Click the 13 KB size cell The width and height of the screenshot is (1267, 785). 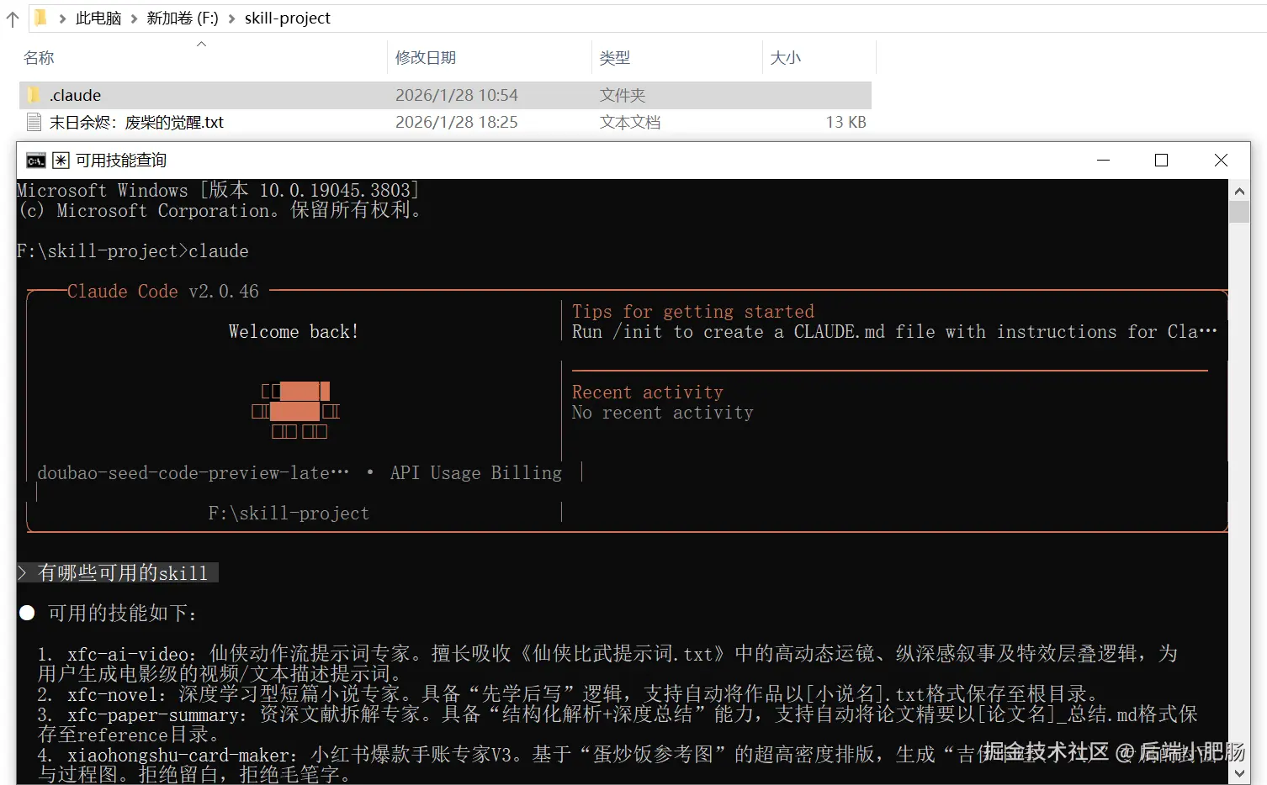click(846, 122)
